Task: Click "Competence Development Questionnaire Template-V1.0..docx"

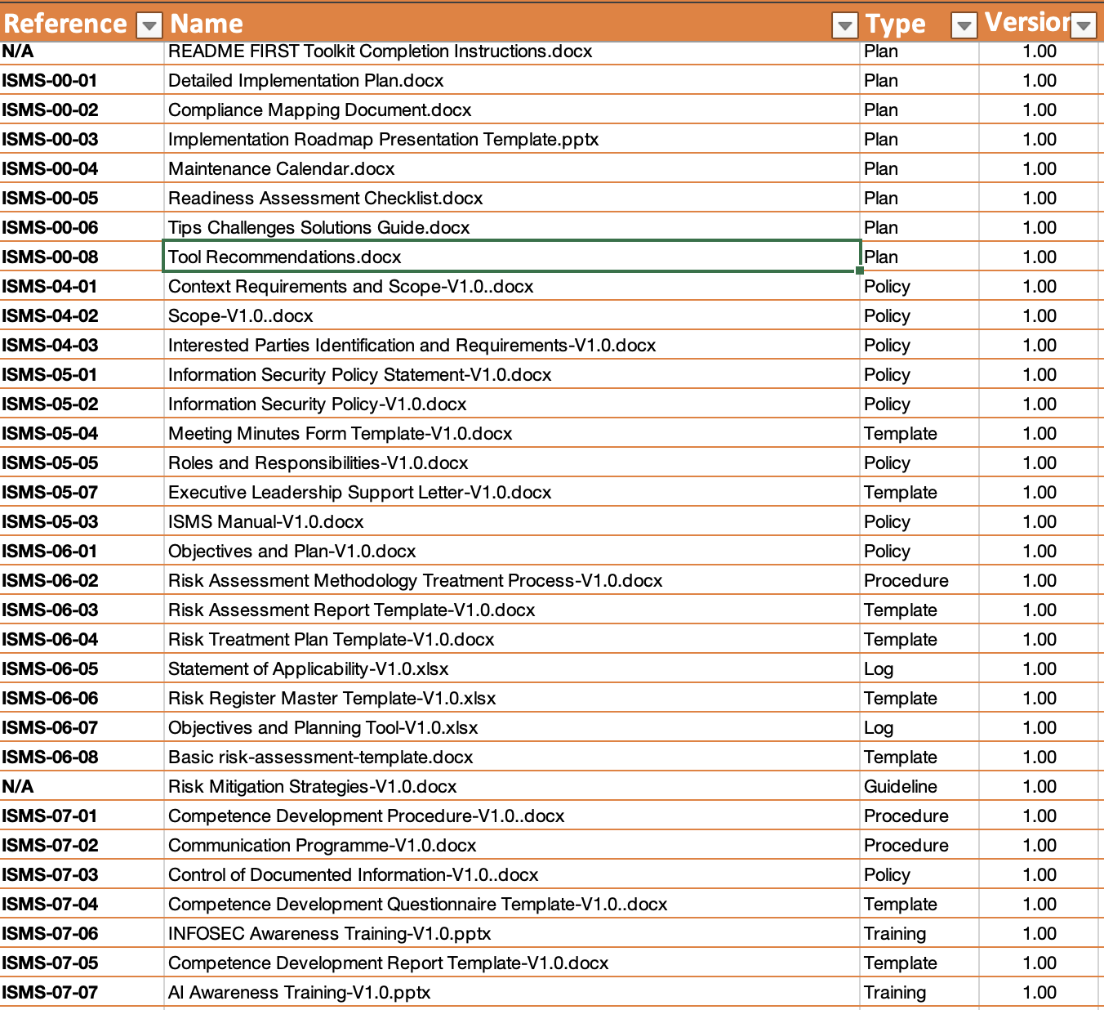Action: coord(512,904)
